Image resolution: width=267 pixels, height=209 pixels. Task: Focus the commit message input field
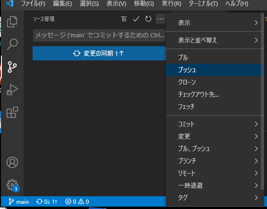pos(99,35)
